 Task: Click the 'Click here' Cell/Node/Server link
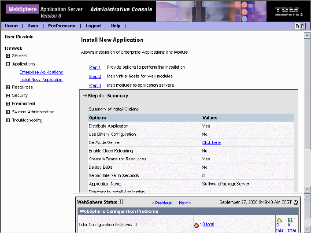click(211, 143)
